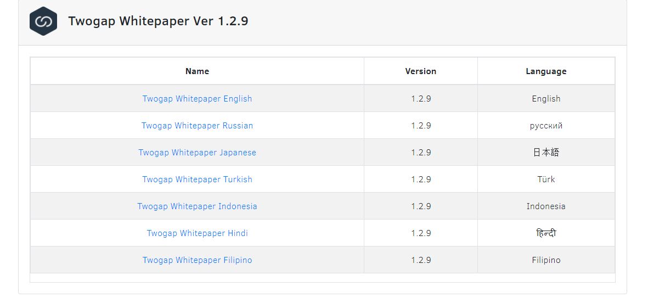
Task: Click version 1.2.9 in the Turkish row
Action: pos(421,179)
